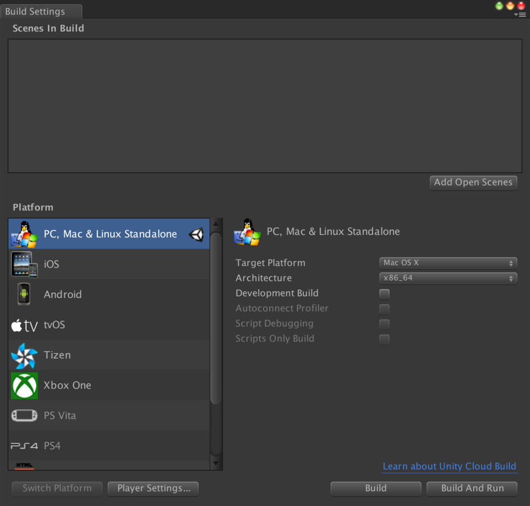This screenshot has height=506, width=530.
Task: Click the Apple tv icon for tvOS
Action: (x=24, y=325)
